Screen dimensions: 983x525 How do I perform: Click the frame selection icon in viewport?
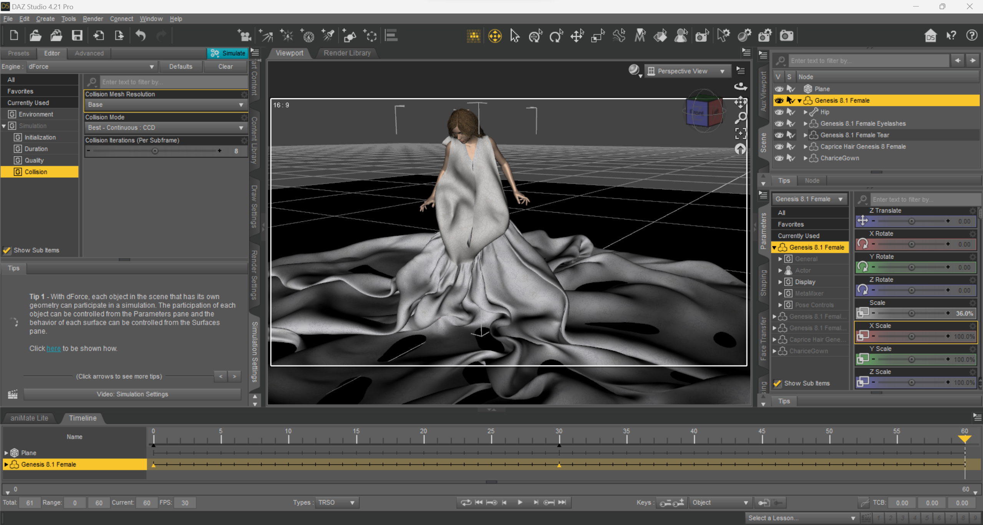tap(740, 133)
